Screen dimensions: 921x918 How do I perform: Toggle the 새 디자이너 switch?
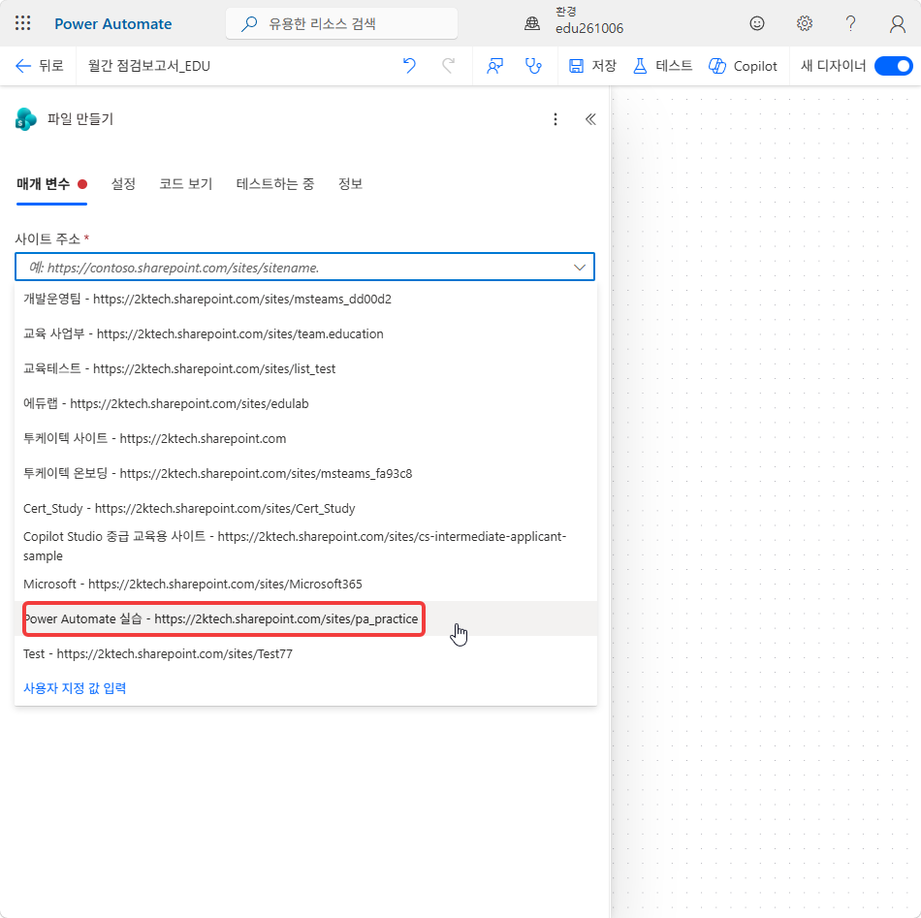[x=894, y=66]
